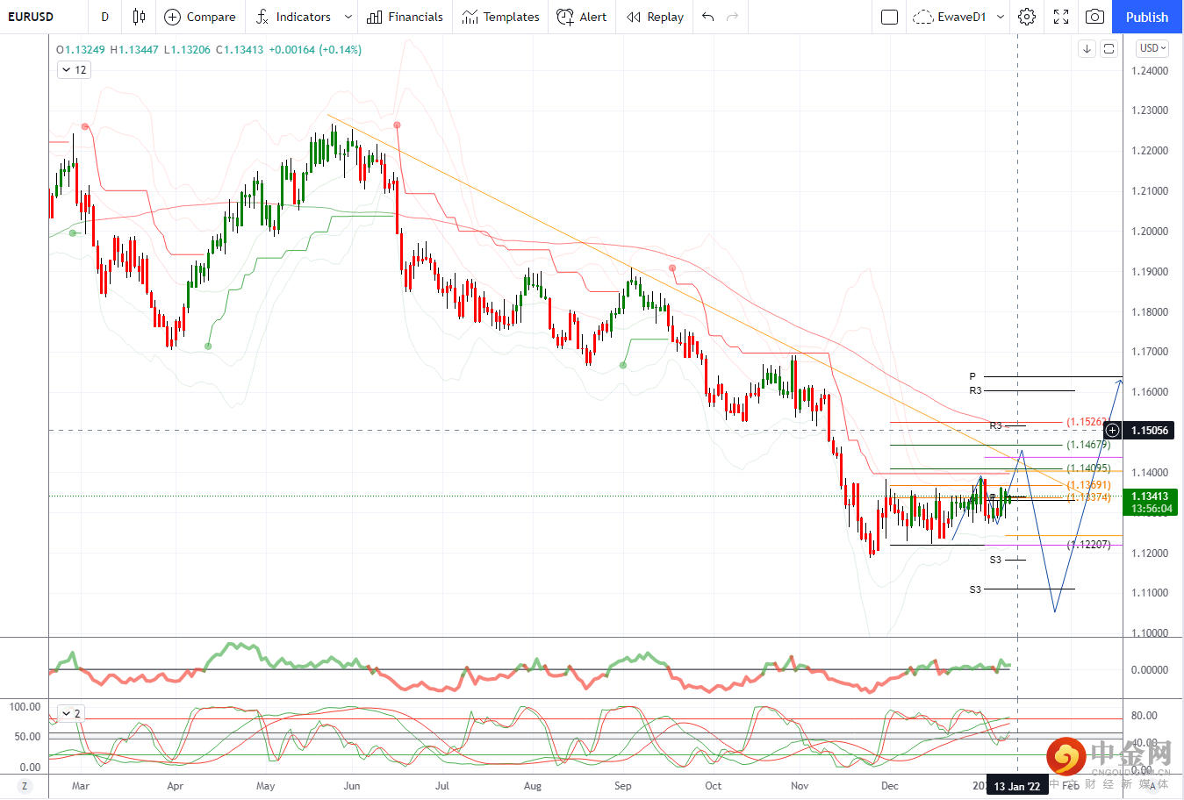This screenshot has width=1184, height=800.
Task: Open symbol search via EURUSD
Action: 31,17
